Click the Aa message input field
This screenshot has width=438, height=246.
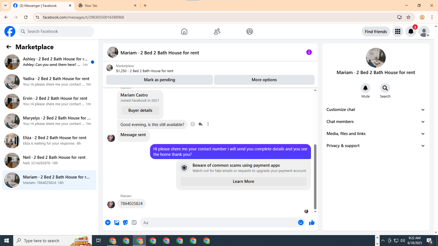tap(219, 222)
